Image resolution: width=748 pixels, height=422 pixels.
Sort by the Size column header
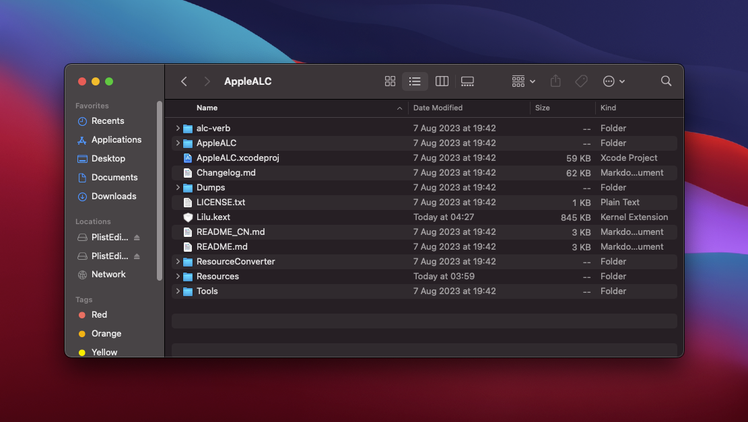point(543,108)
